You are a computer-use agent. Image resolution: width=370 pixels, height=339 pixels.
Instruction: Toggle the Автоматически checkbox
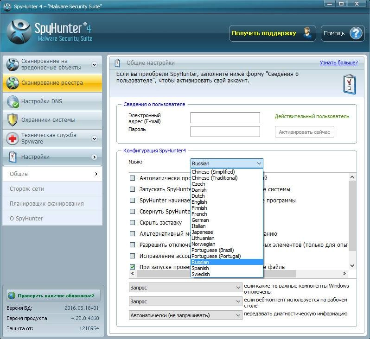point(133,178)
